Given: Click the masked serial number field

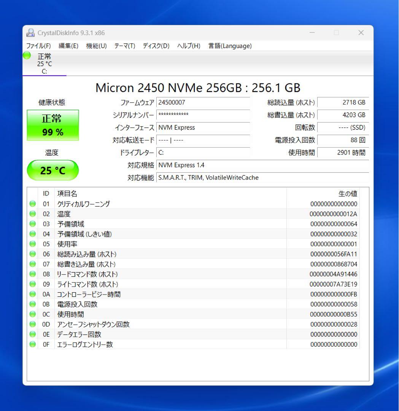Looking at the screenshot, I should tap(203, 115).
